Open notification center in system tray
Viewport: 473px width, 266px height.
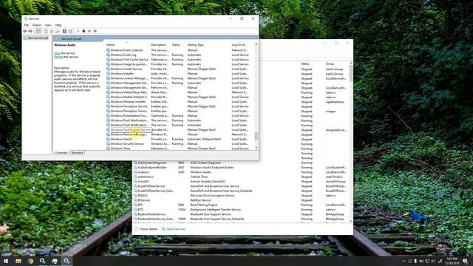(x=465, y=261)
